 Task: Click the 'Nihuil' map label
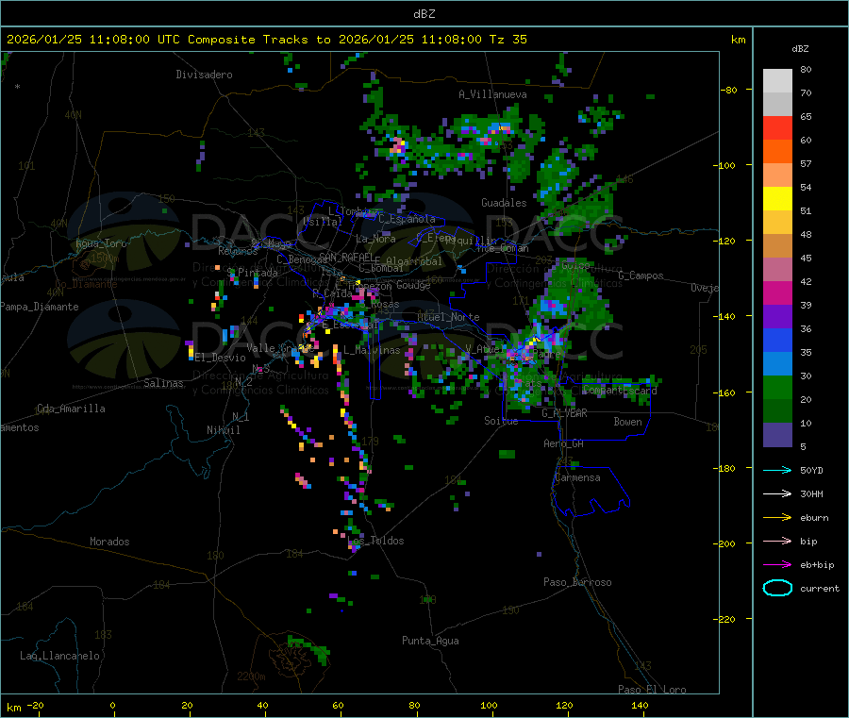click(x=223, y=430)
